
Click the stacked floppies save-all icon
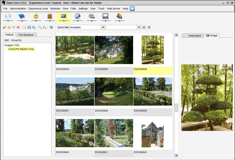coord(34,27)
